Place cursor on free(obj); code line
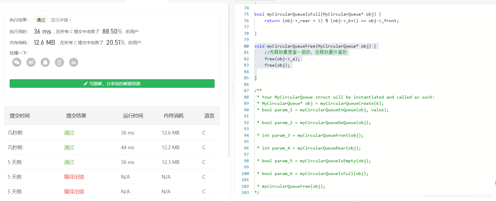 pos(277,65)
